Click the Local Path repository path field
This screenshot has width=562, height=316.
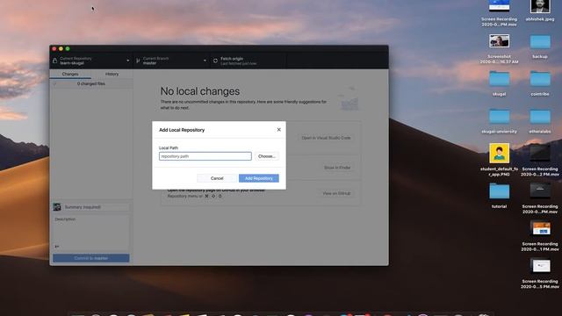(x=205, y=156)
